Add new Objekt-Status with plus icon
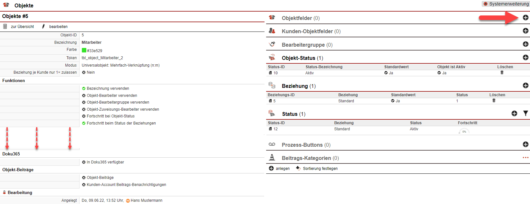Viewport: 530px width, 204px height. (x=525, y=58)
